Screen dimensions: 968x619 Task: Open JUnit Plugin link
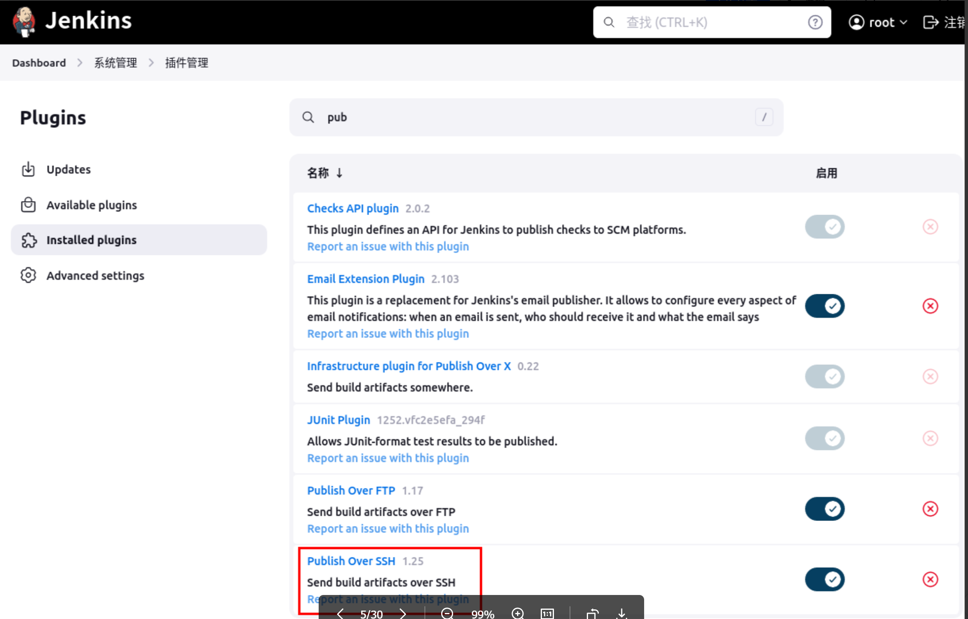pyautogui.click(x=338, y=420)
